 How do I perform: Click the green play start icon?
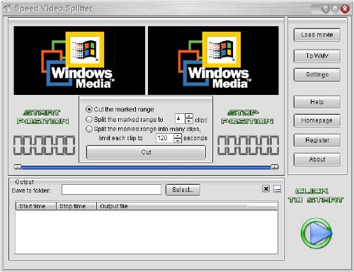(x=316, y=233)
